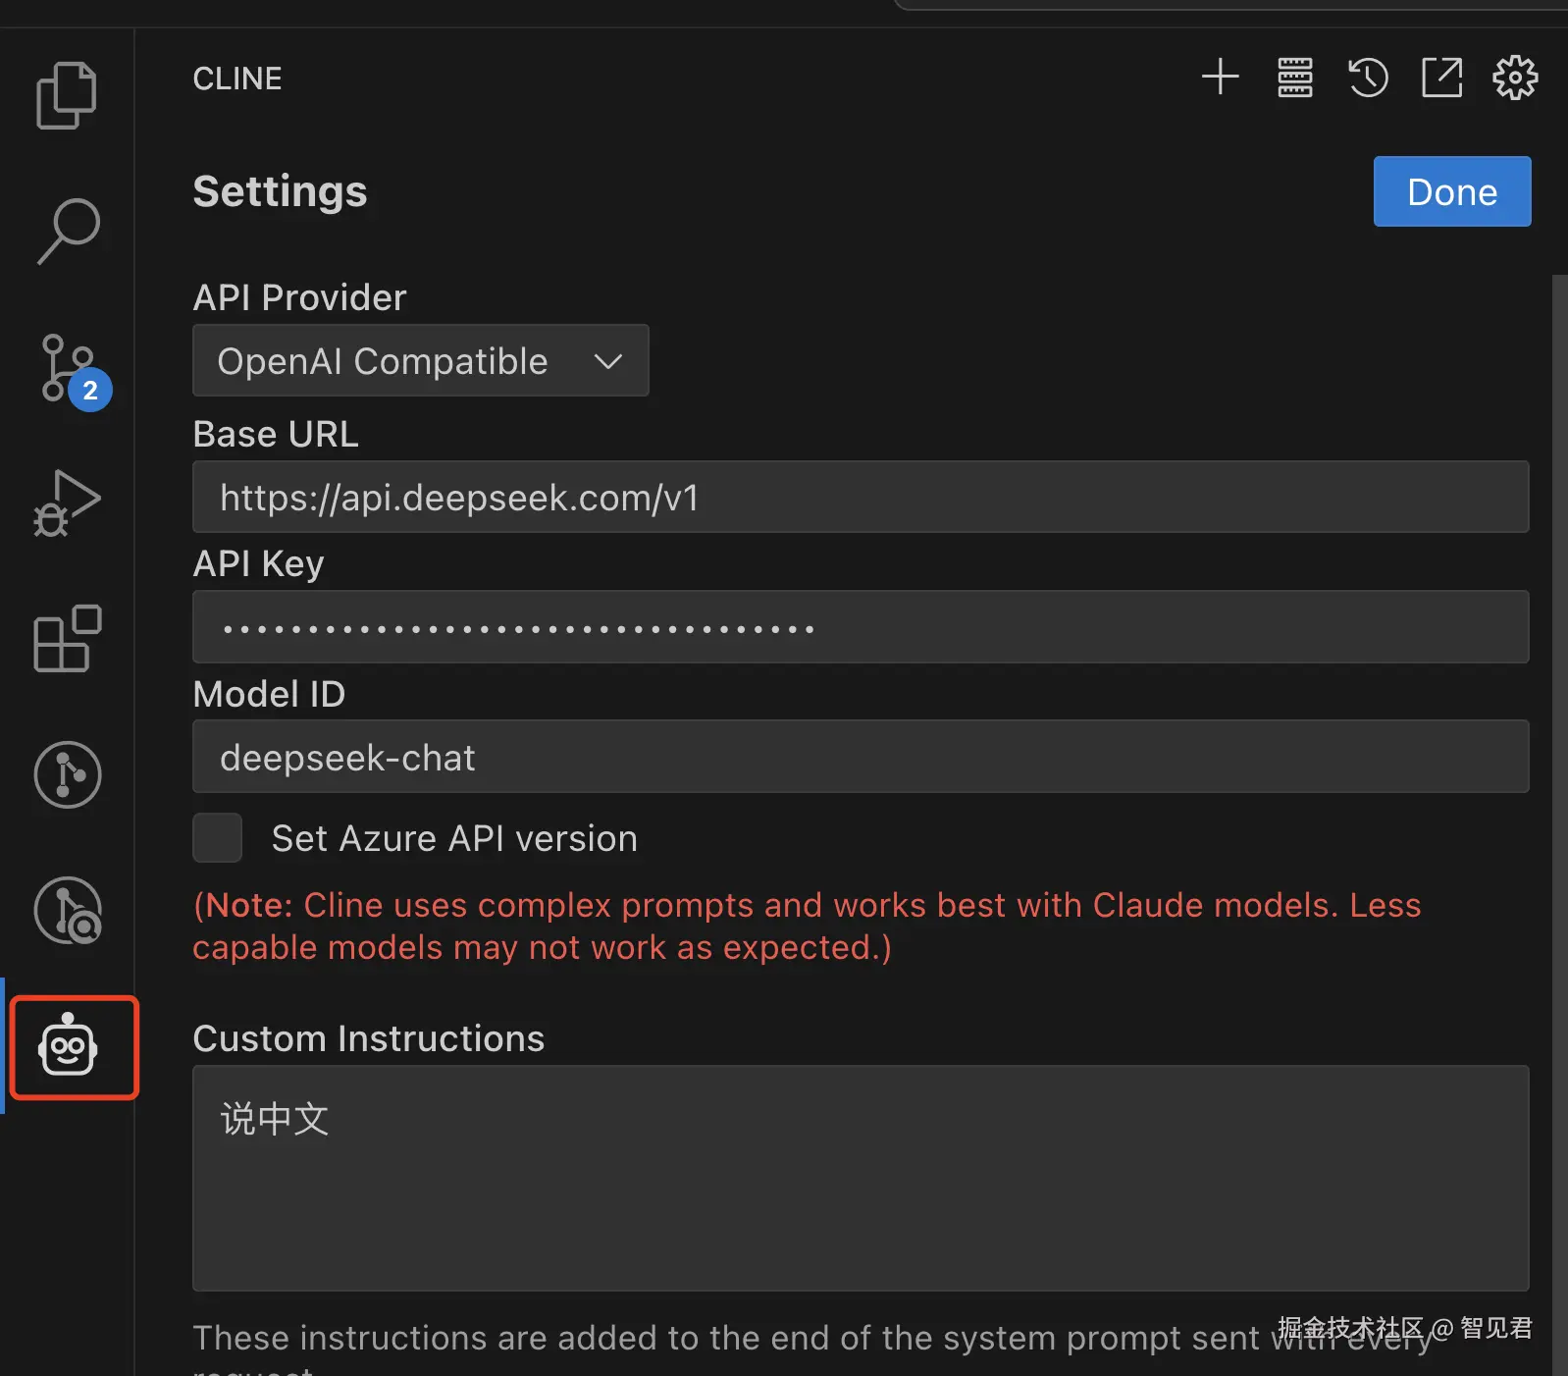1568x1376 pixels.
Task: Click the Model ID text field
Action: point(860,757)
